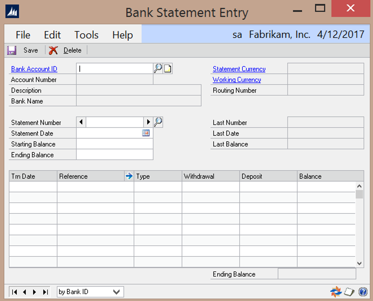The width and height of the screenshot is (373, 301).
Task: Jump to first record navigation button
Action: pyautogui.click(x=14, y=292)
